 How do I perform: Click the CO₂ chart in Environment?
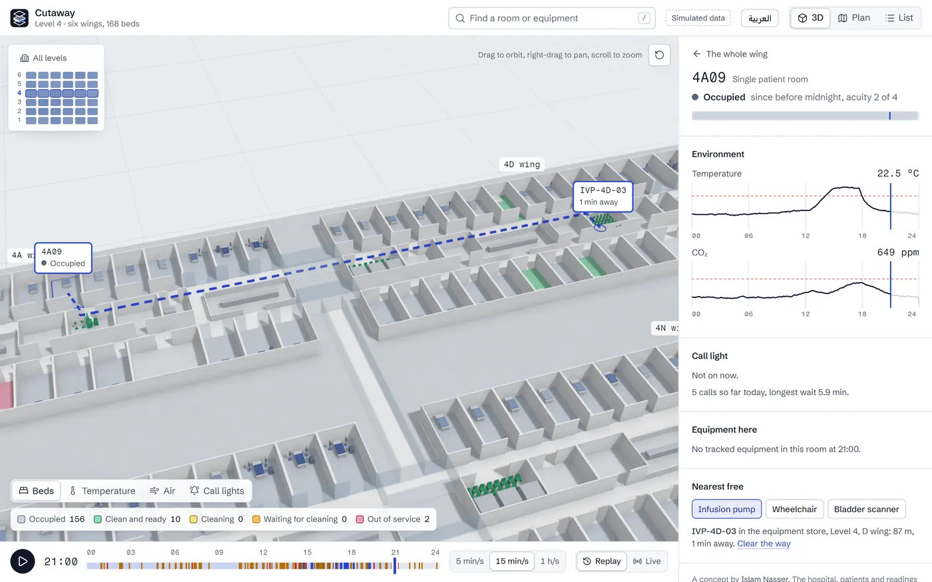(x=805, y=285)
